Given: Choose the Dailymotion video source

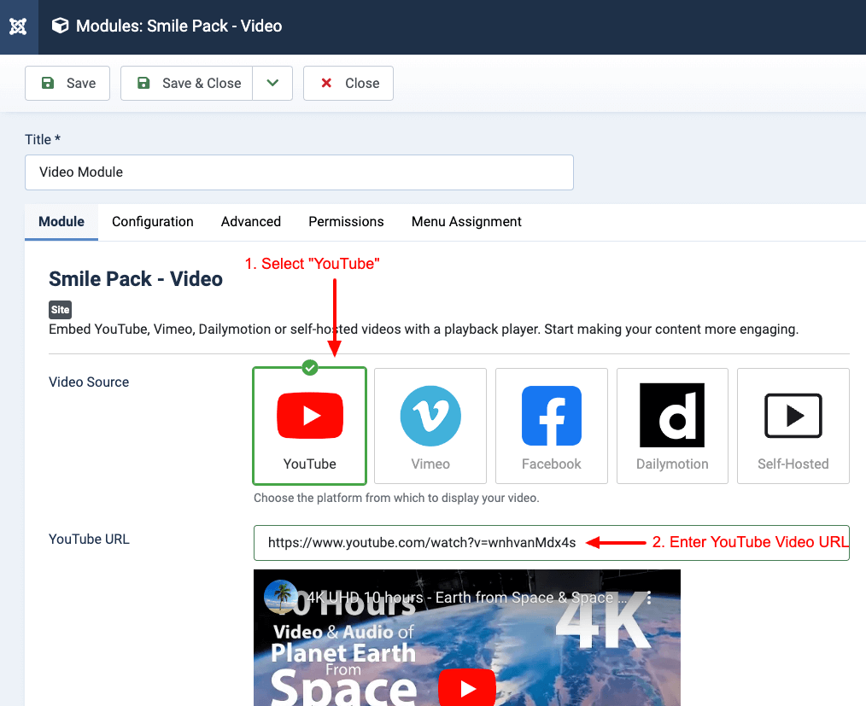Looking at the screenshot, I should (x=672, y=426).
